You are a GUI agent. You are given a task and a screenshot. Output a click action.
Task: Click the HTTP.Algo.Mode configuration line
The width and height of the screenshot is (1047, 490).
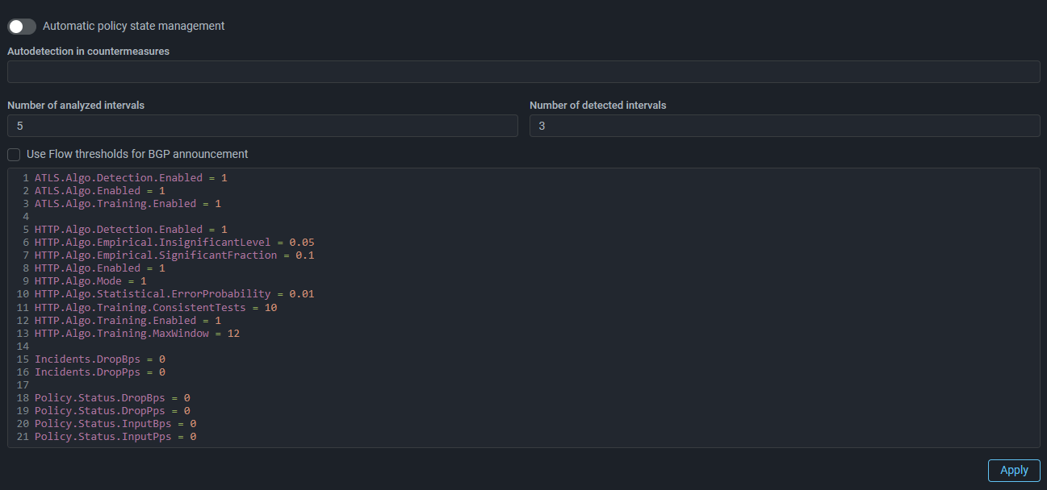click(90, 281)
